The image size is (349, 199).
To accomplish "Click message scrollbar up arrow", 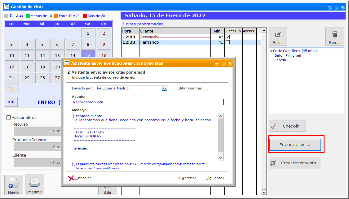I will point(221,116).
